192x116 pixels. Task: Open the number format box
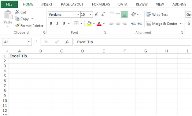pos(189,15)
